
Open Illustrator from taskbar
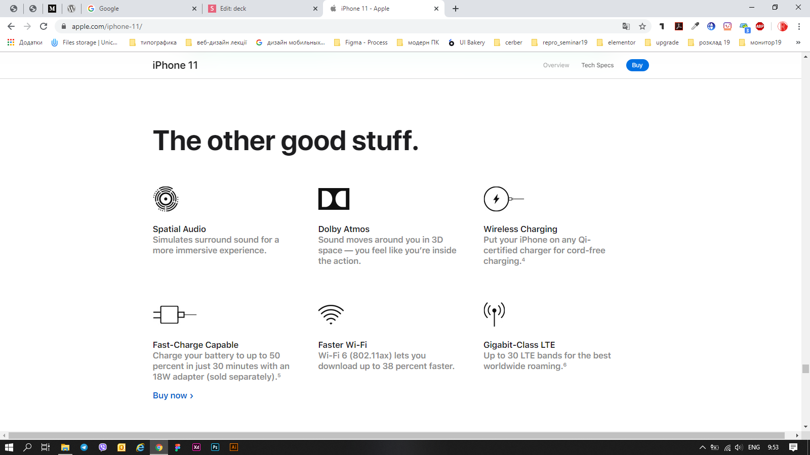234,447
